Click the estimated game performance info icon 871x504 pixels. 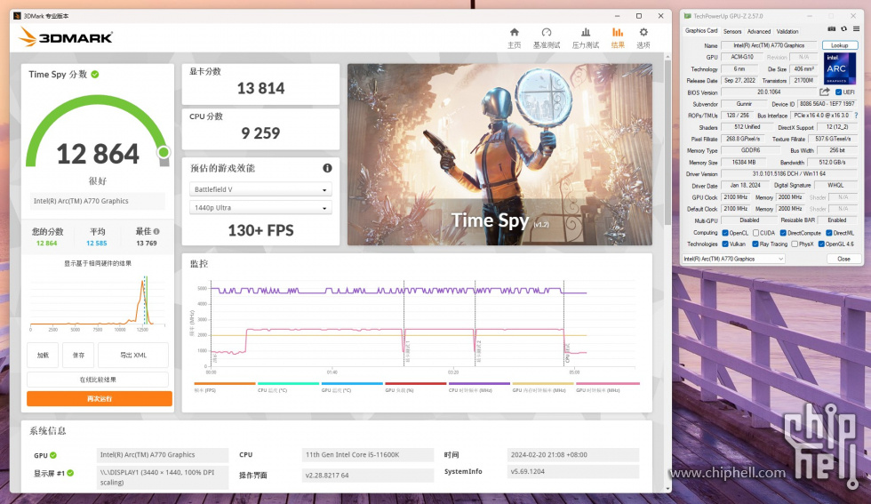tap(327, 168)
